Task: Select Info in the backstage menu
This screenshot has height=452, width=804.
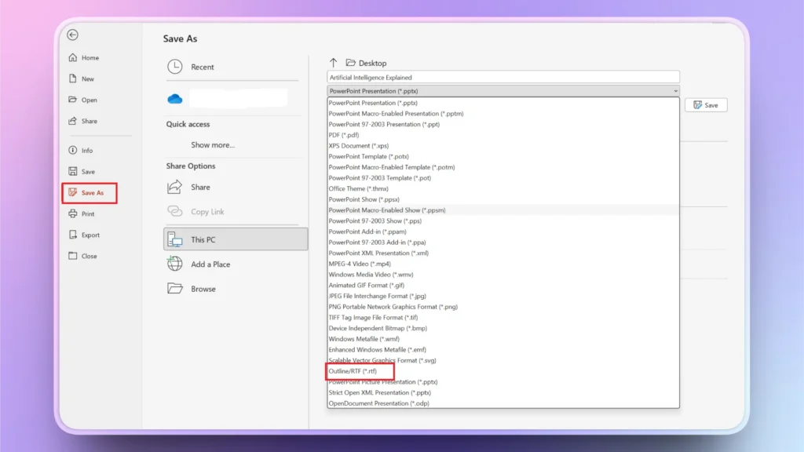Action: coord(87,151)
